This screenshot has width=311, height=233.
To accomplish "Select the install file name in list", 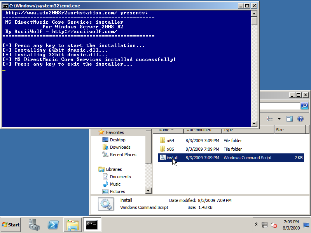I will tap(172, 158).
